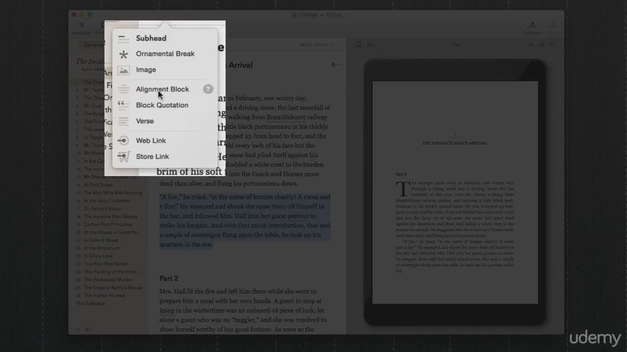Select chapter The Siege of Kemp's House
The height and width of the screenshot is (352, 627).
point(113,287)
